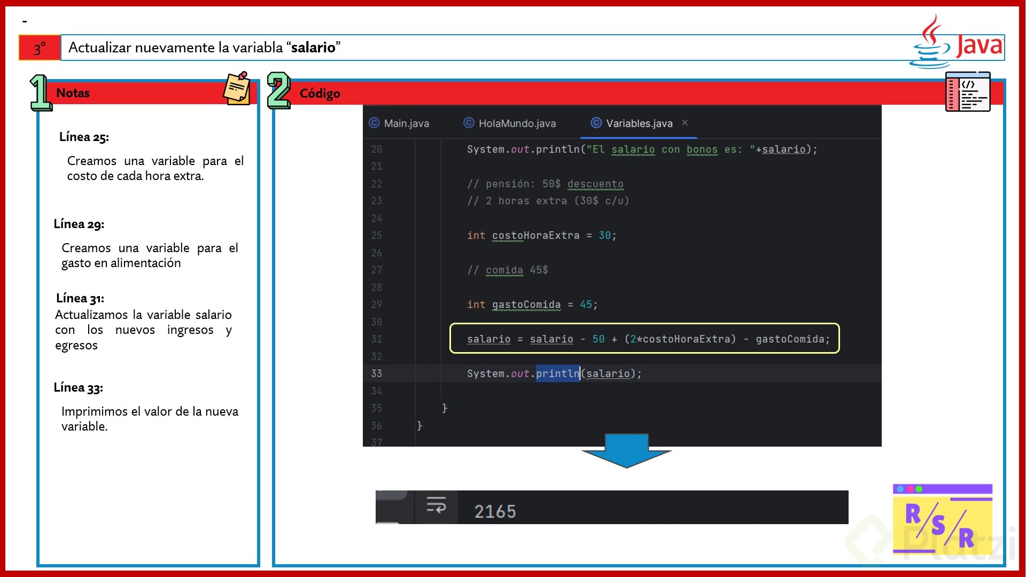Click the 2165 console output value
The height and width of the screenshot is (577, 1026).
pyautogui.click(x=495, y=511)
